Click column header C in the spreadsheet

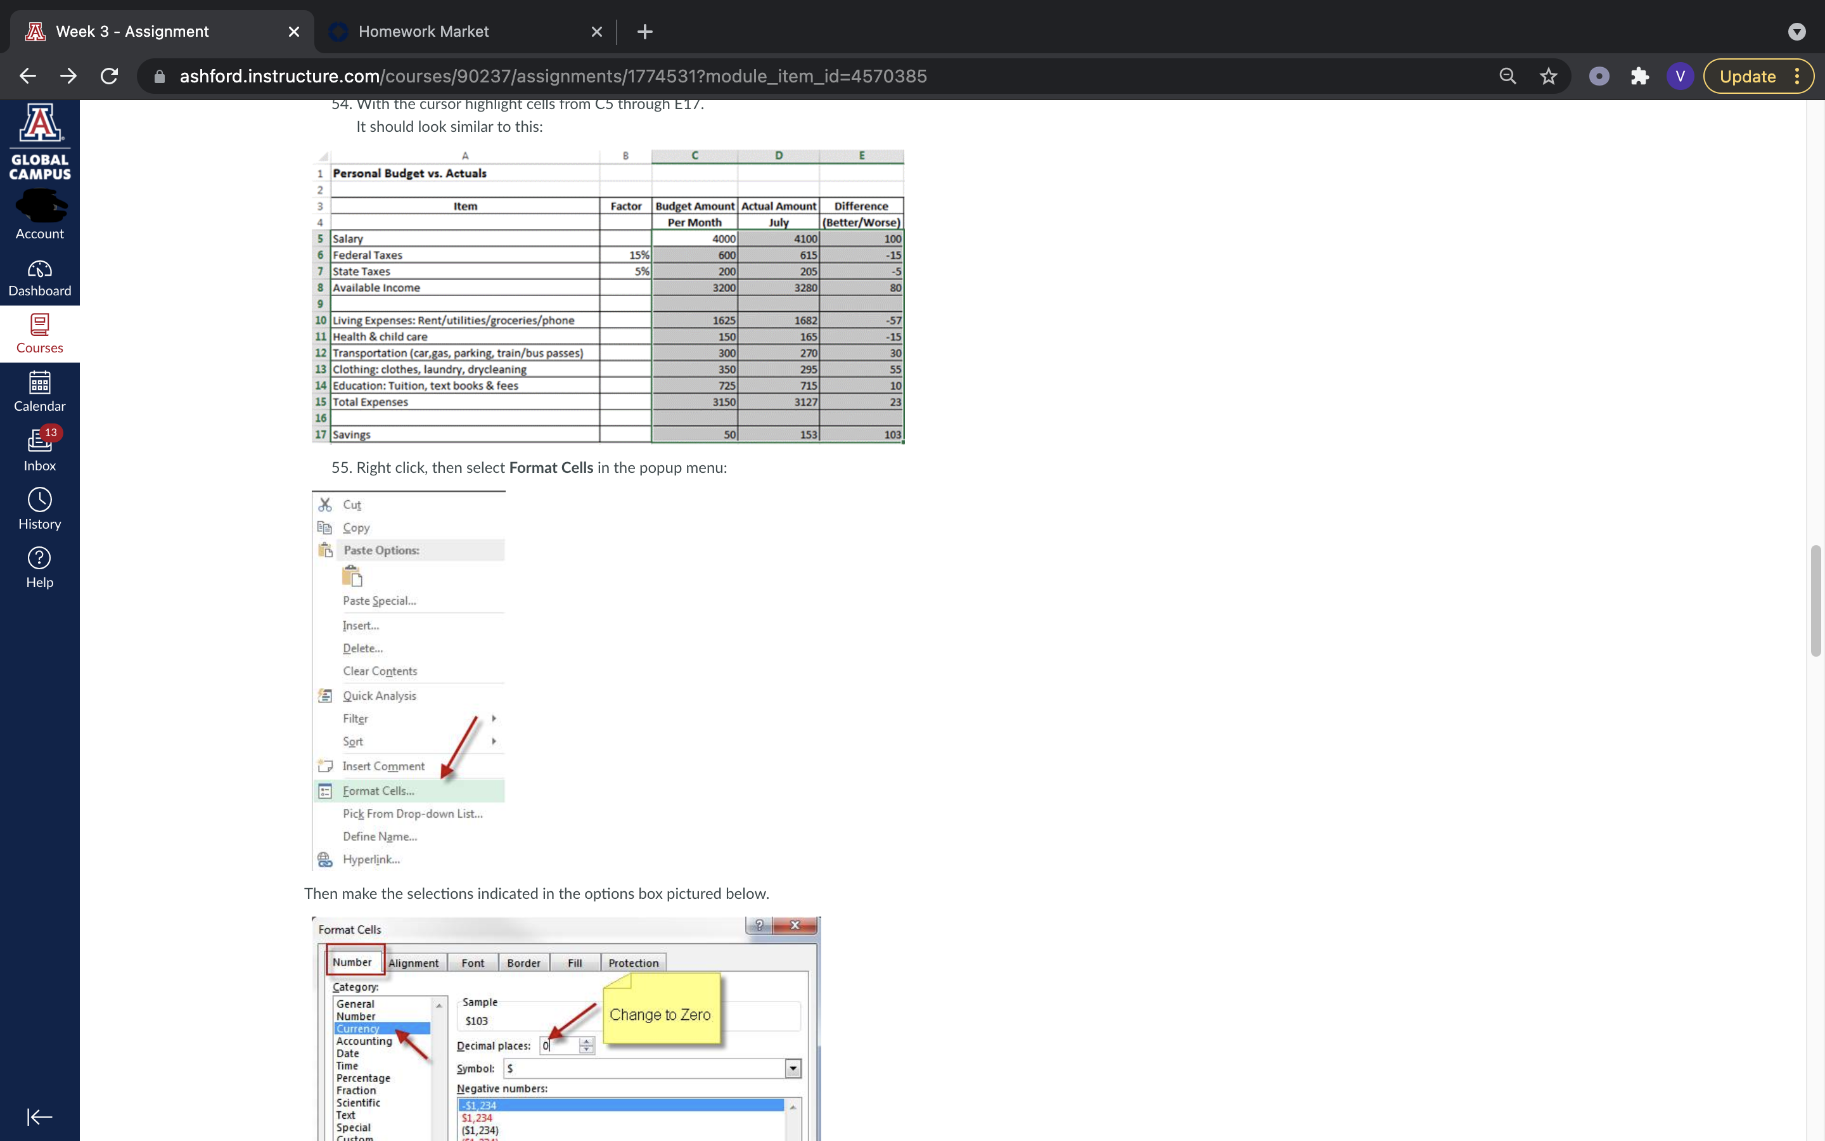[x=695, y=155]
